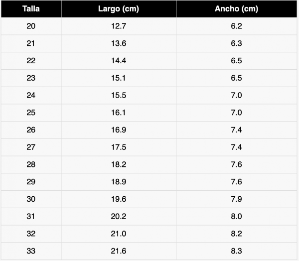
Task: Select the 12.7 length cell
Action: [x=119, y=26]
